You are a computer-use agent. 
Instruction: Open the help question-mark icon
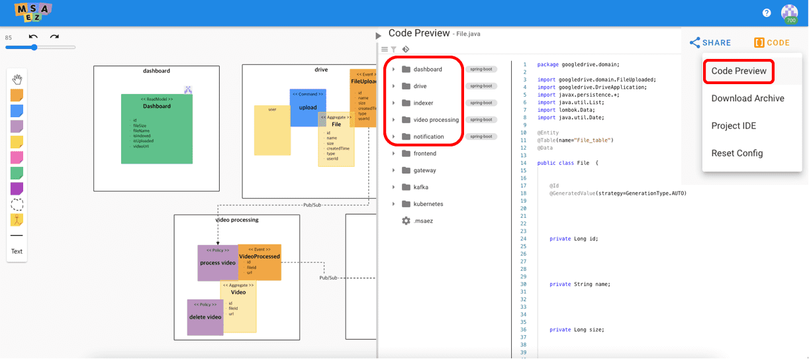(767, 13)
